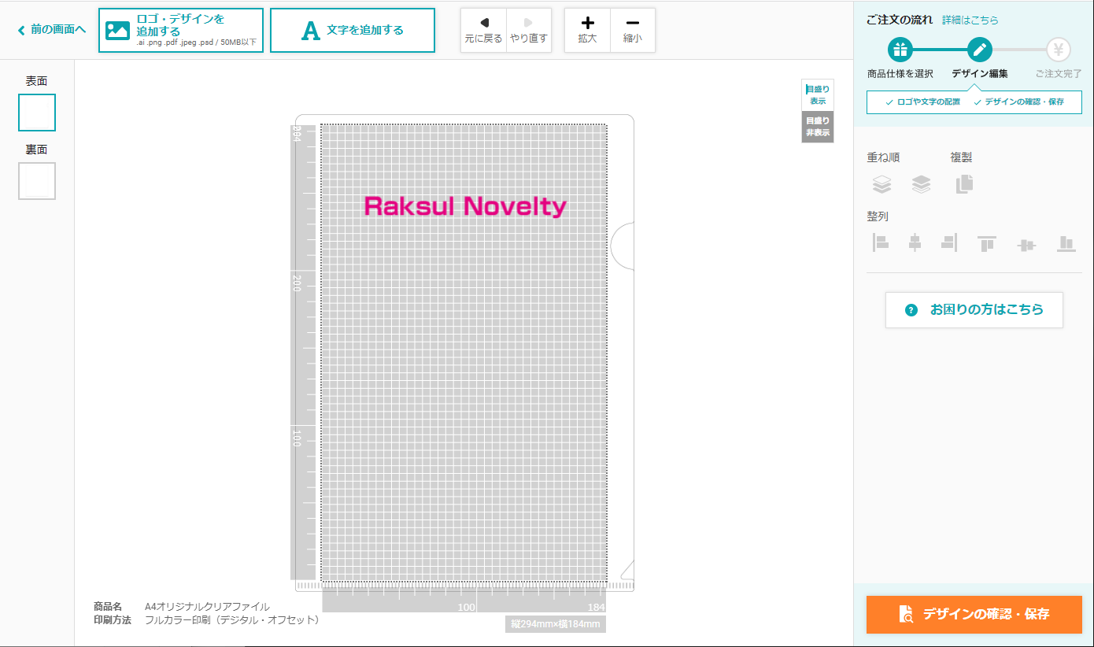Viewport: 1094px width, 647px height.
Task: Select the 表面 front side thumbnail
Action: [x=37, y=113]
